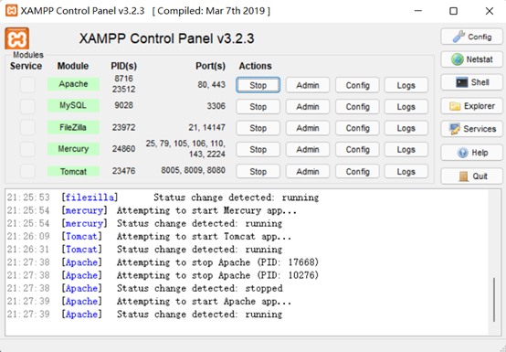This screenshot has height=352, width=506.
Task: Launch the Shell terminal button
Action: (x=471, y=82)
